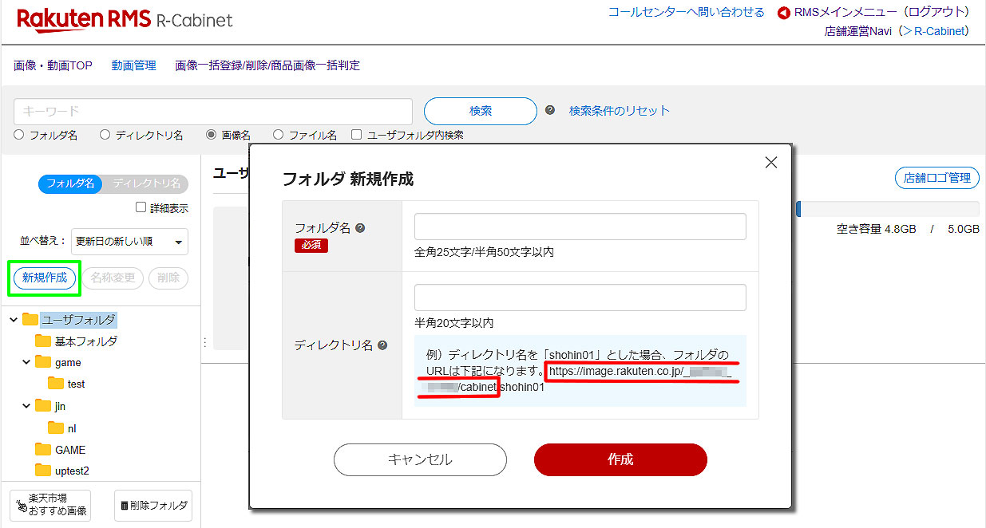Select the uptest2 folder label

coord(73,471)
